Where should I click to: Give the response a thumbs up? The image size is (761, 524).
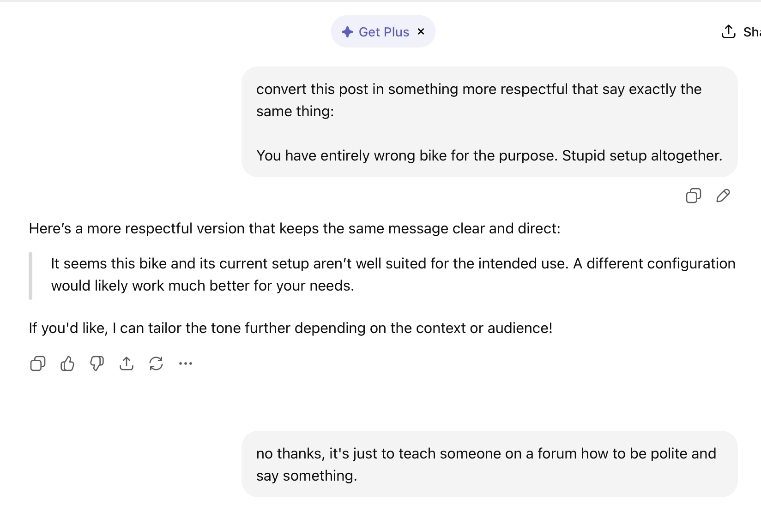coord(67,363)
